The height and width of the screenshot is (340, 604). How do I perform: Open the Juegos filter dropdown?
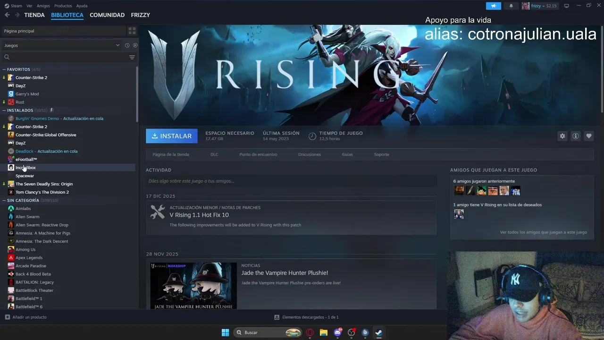62,45
